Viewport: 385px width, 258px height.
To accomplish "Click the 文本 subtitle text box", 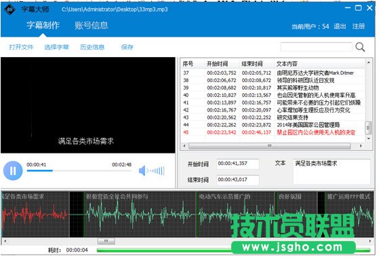I will click(331, 172).
